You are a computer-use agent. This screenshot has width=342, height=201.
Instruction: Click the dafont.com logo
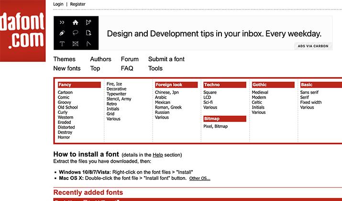coord(22,31)
